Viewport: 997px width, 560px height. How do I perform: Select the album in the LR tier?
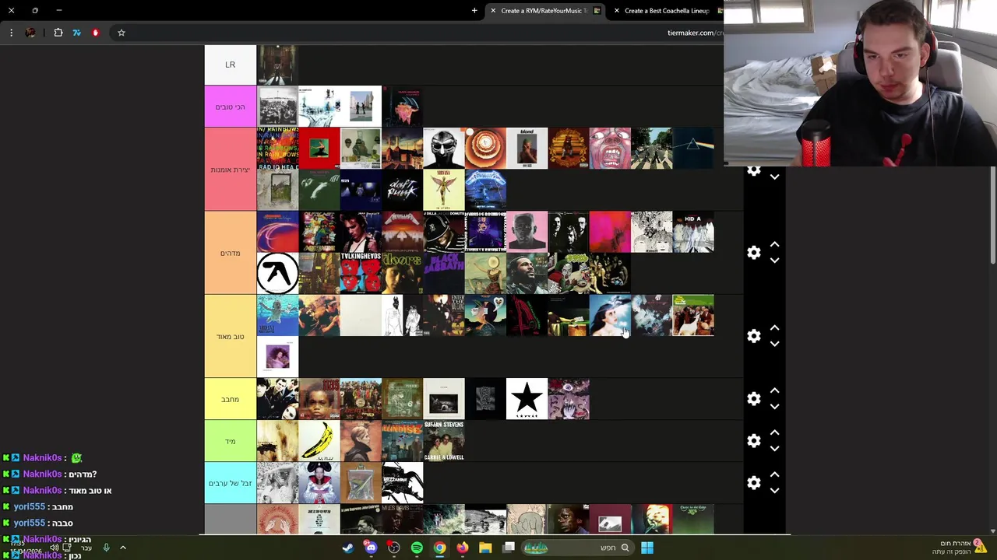[x=278, y=65]
